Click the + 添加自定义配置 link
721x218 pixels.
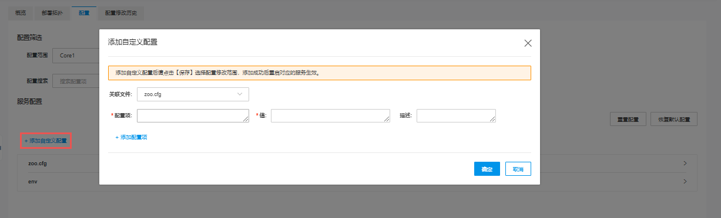click(x=46, y=141)
